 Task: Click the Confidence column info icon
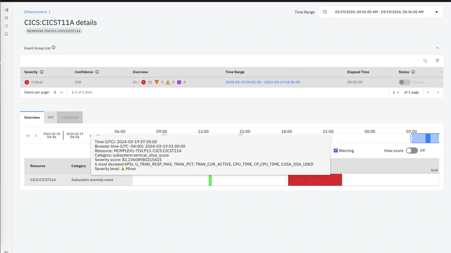click(x=97, y=72)
